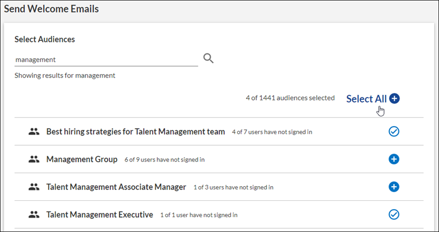This screenshot has height=232, width=439.
Task: Click the people icon for Talent Management Executive
Action: (35, 215)
